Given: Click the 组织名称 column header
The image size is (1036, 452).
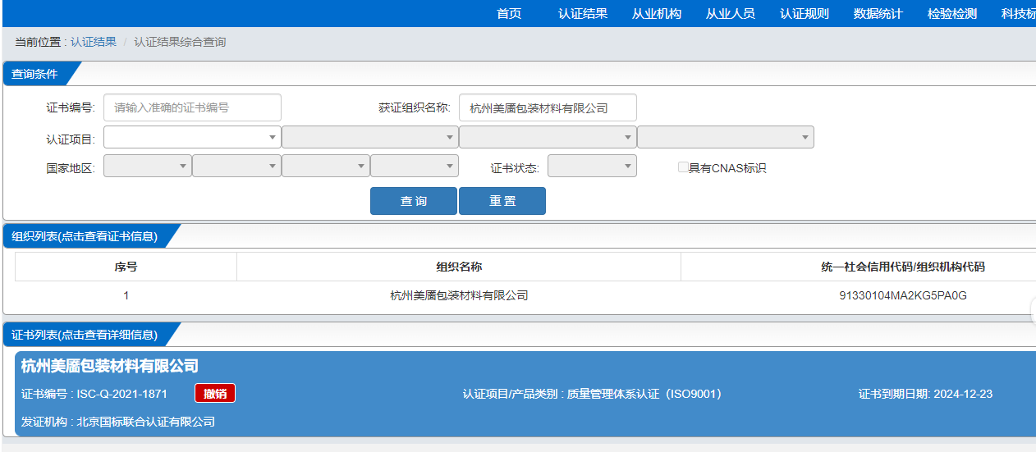Looking at the screenshot, I should coord(459,267).
